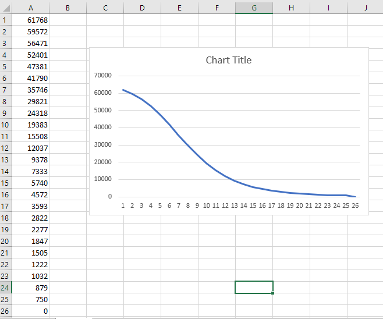The width and height of the screenshot is (383, 319).
Task: Click the selected cell G24
Action: click(254, 287)
